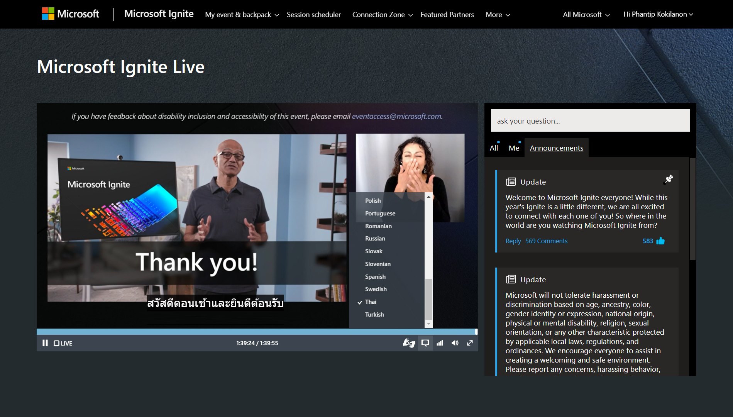Mute the video volume speaker icon
Viewport: 733px width, 417px height.
click(x=455, y=343)
